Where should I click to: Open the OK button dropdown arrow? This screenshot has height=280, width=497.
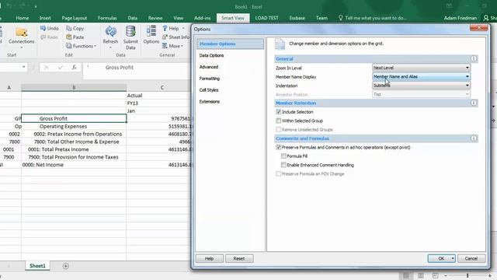(x=453, y=258)
